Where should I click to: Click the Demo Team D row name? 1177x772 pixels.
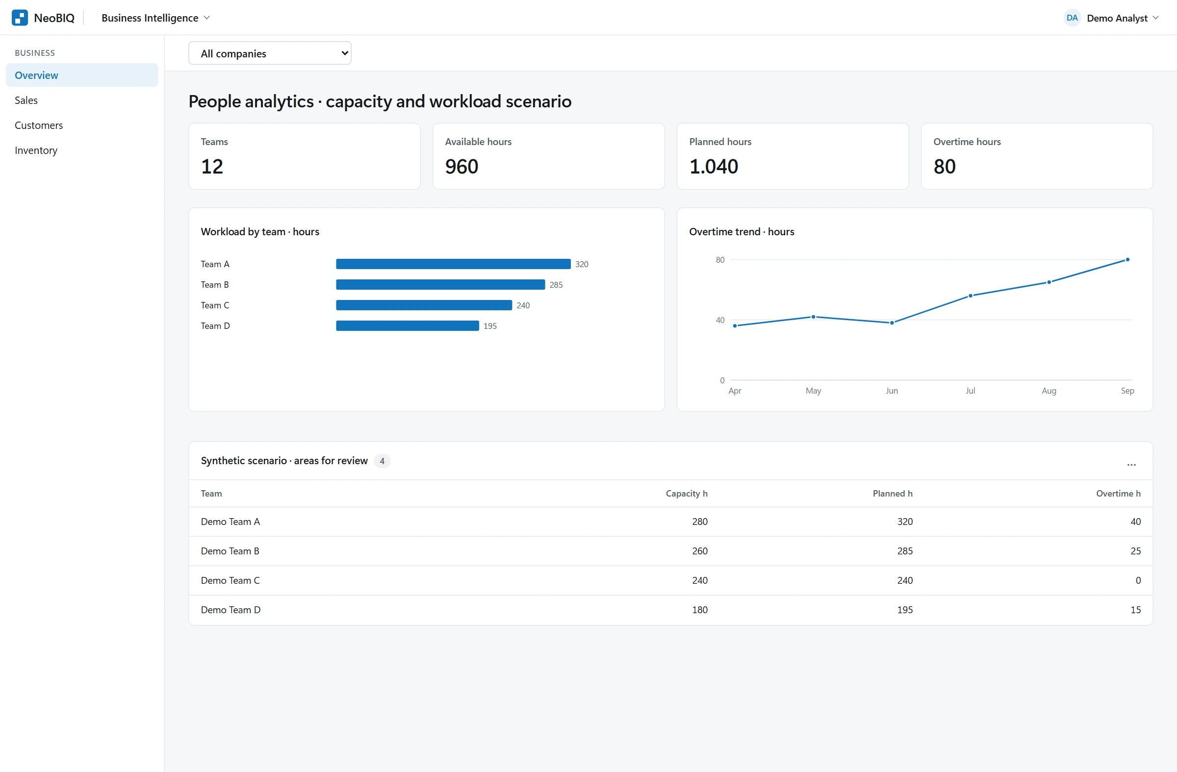pyautogui.click(x=230, y=610)
